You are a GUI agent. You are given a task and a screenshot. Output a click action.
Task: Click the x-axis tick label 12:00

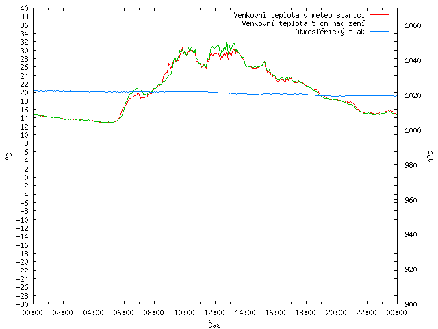click(214, 313)
